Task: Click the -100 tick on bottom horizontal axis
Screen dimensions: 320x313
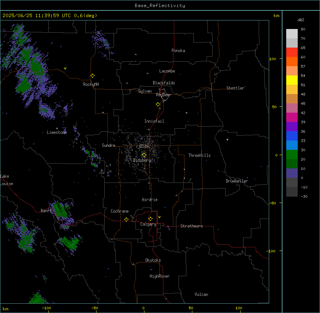Action: pyautogui.click(x=46, y=308)
